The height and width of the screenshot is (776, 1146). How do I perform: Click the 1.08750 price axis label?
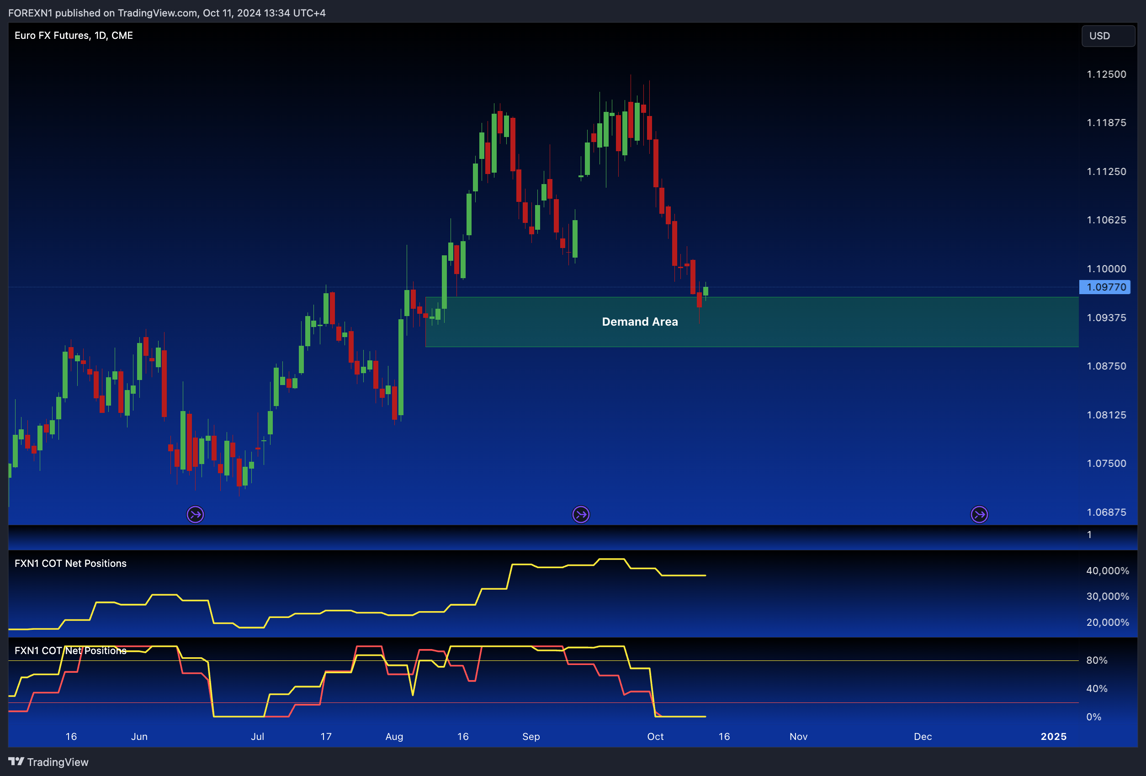pyautogui.click(x=1107, y=366)
